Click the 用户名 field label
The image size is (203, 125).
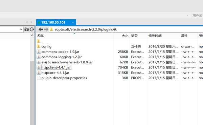click(x=197, y=16)
